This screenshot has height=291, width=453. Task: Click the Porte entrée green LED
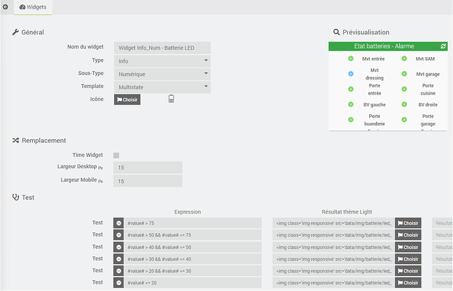351,89
